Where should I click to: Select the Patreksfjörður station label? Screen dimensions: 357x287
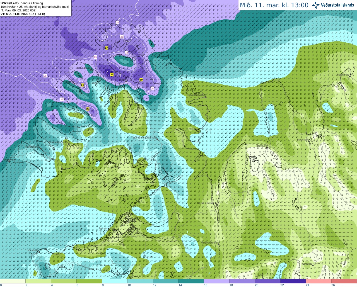tap(33, 147)
